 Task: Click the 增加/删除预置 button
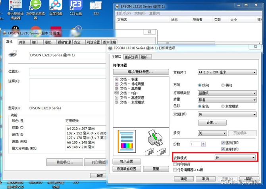[141, 72]
